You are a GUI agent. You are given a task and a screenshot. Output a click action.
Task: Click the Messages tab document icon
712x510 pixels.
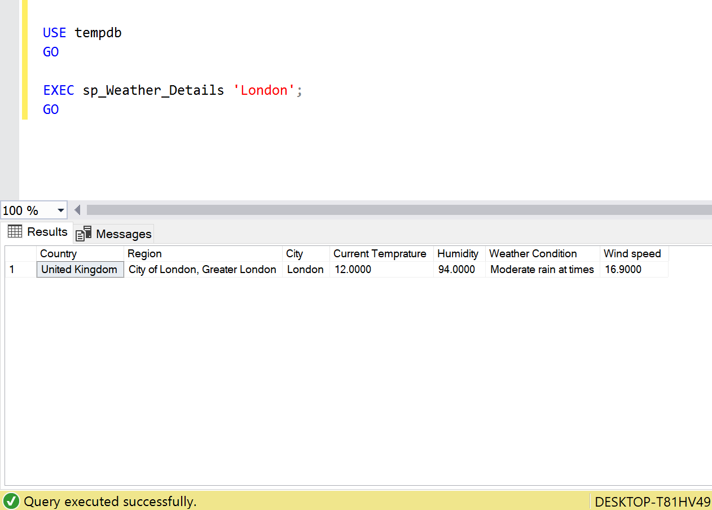click(83, 234)
